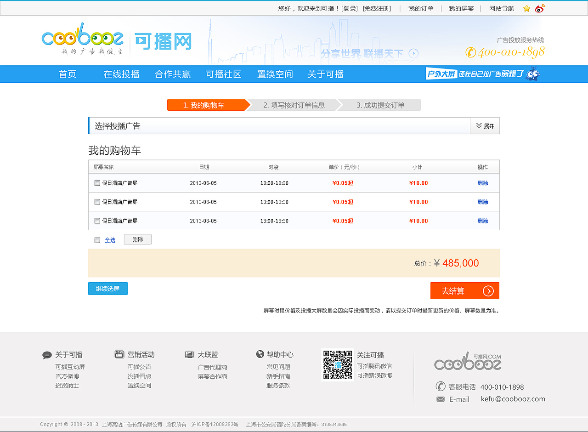The width and height of the screenshot is (588, 432).
Task: Open the 在线投播 navigation menu
Action: tap(122, 74)
